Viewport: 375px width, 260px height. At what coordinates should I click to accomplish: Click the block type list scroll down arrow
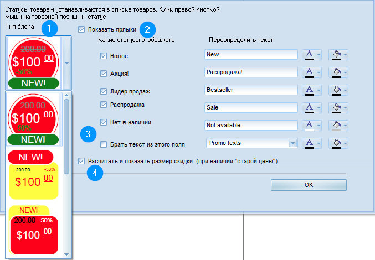pos(66,254)
